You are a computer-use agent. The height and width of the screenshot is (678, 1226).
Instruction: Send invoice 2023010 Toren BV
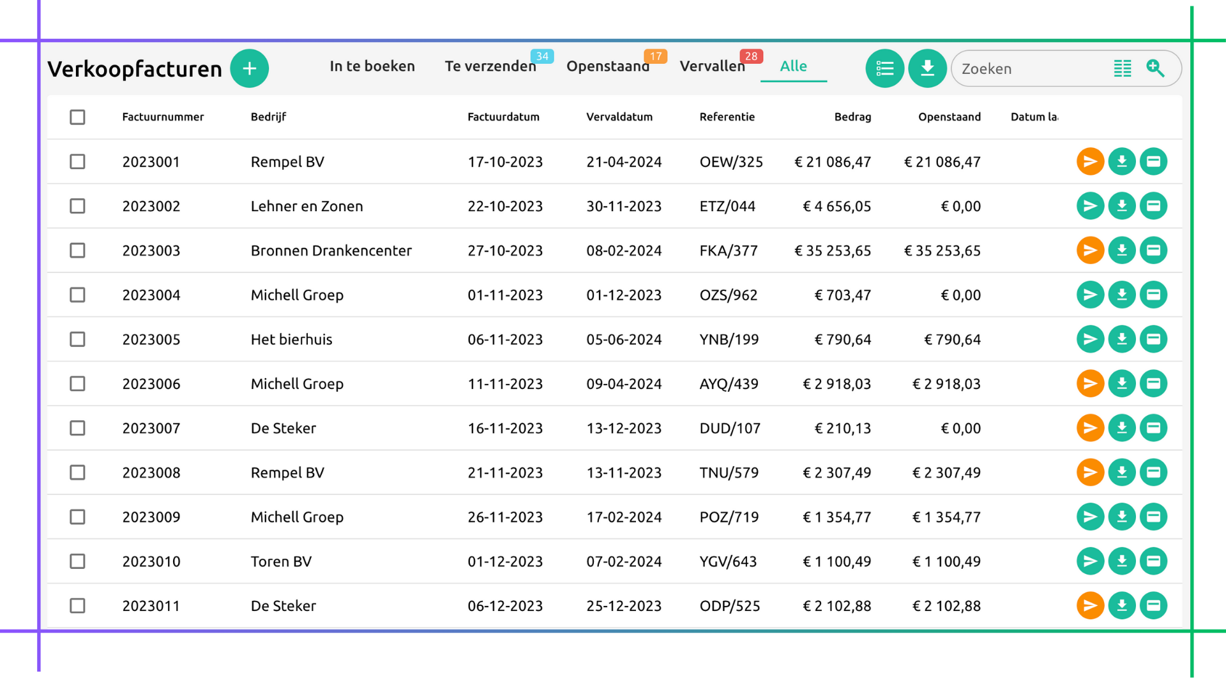1090,561
